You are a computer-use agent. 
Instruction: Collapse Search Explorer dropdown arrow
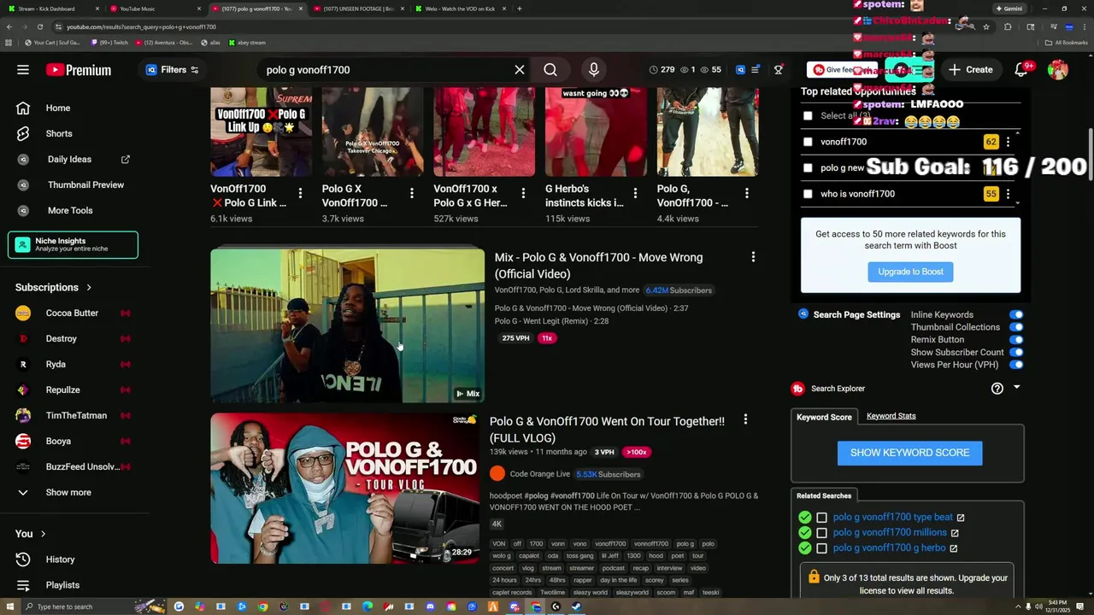tap(1016, 388)
